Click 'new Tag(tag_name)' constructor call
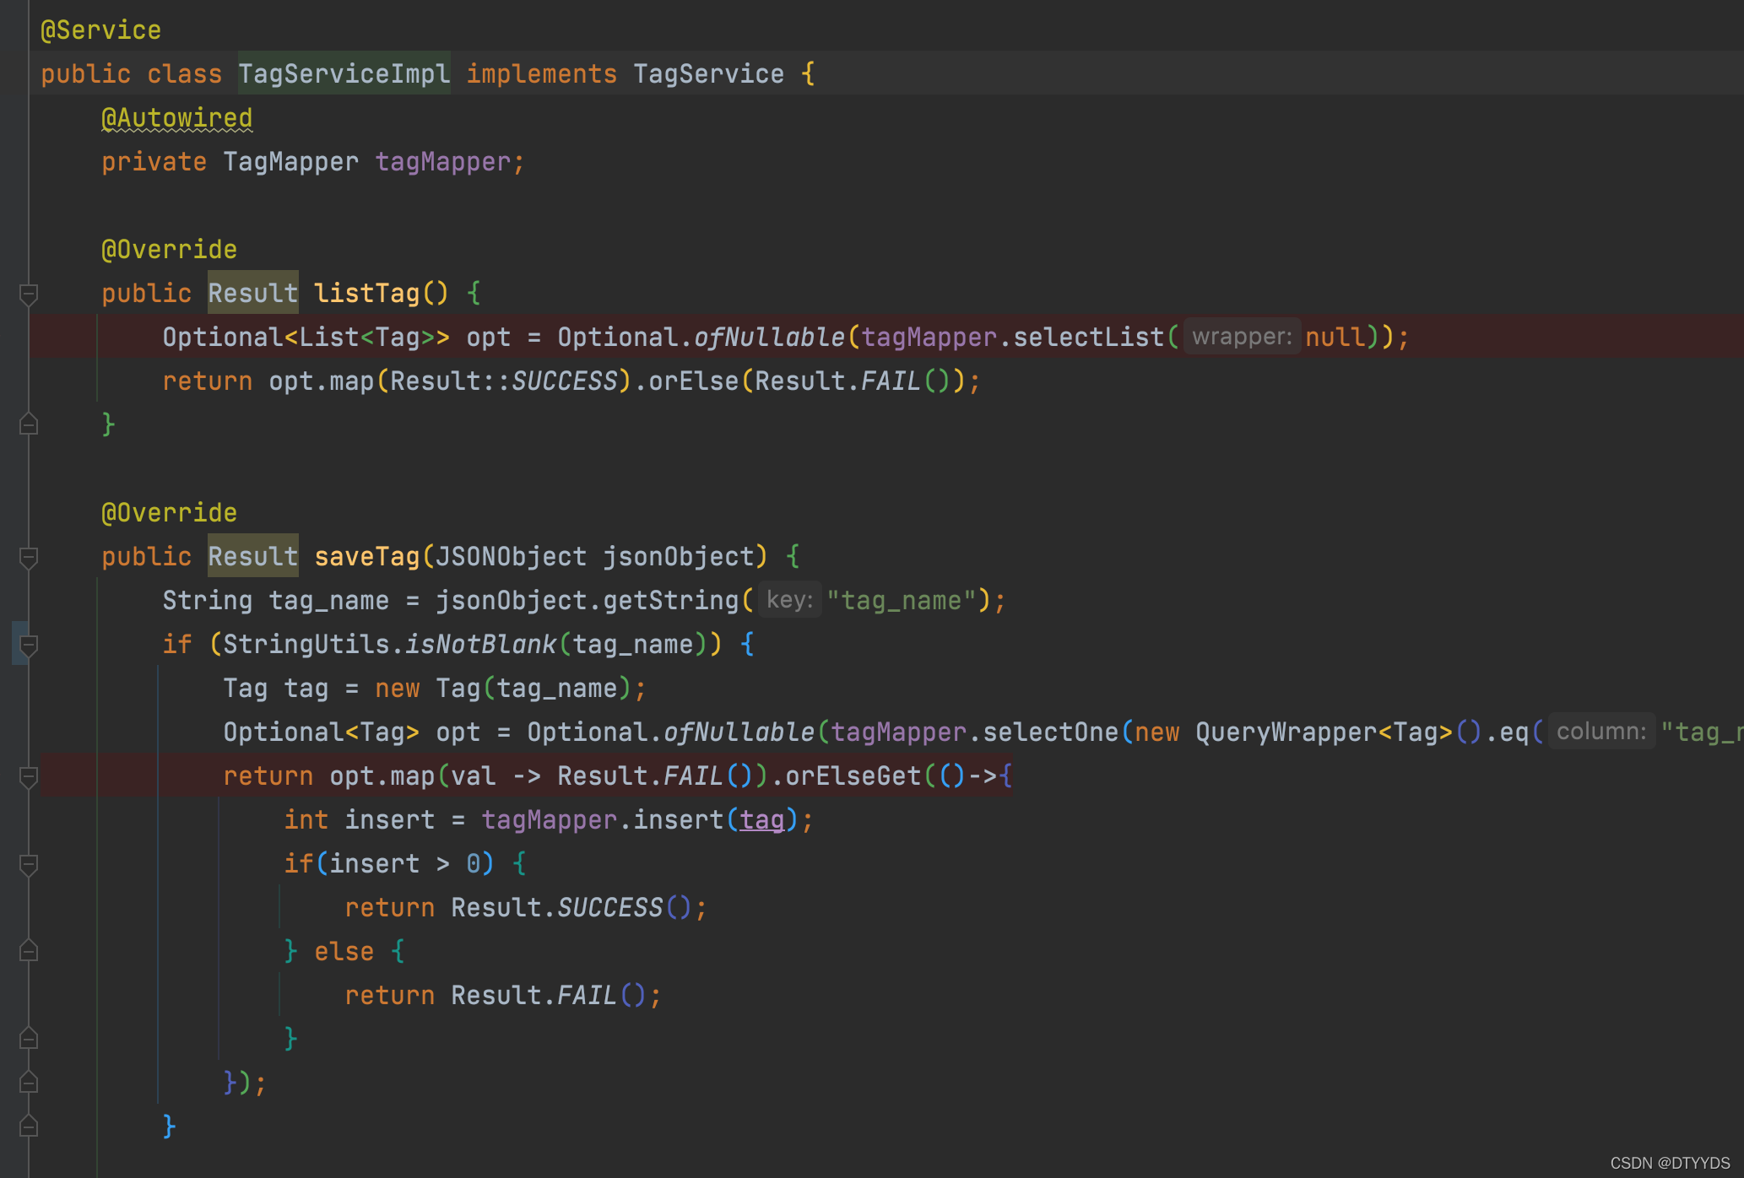 [502, 689]
